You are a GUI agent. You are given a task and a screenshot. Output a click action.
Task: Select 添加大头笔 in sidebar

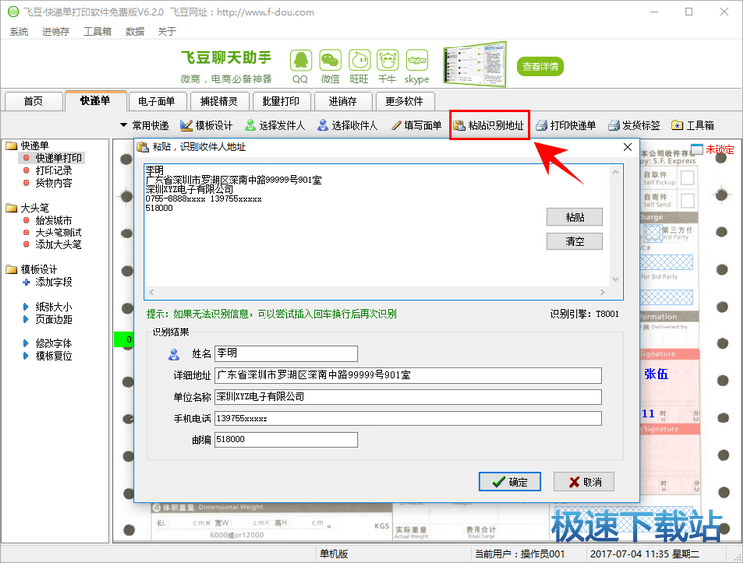(x=58, y=245)
